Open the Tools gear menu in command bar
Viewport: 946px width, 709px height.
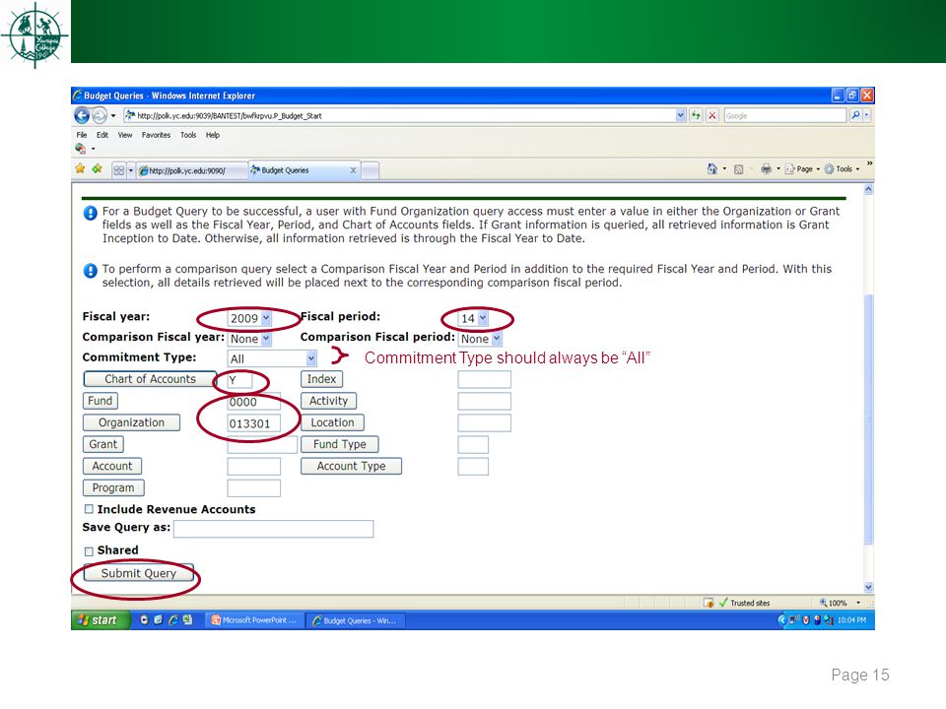842,169
